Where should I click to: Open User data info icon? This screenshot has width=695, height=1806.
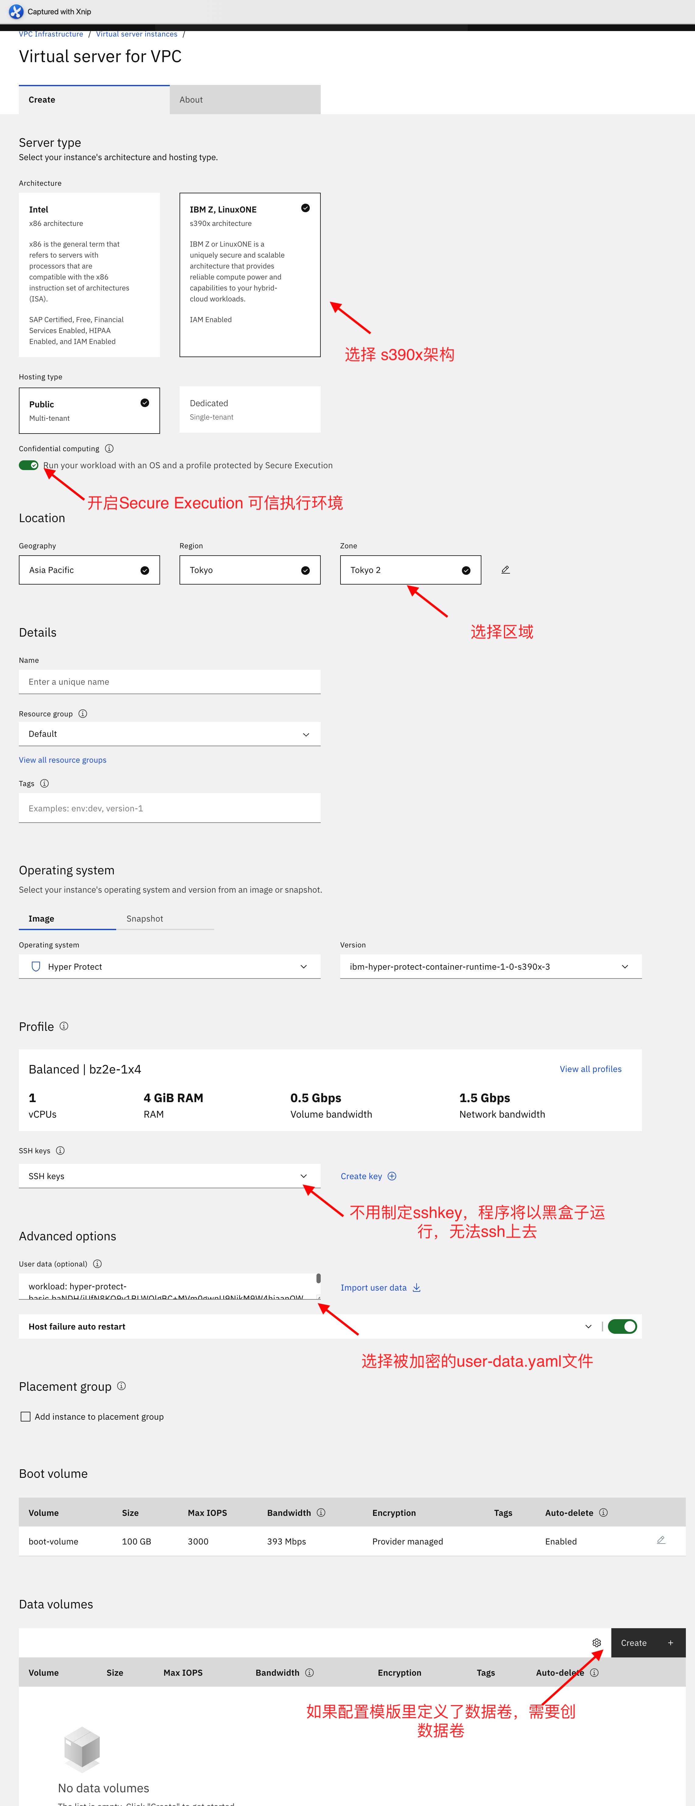[97, 1264]
